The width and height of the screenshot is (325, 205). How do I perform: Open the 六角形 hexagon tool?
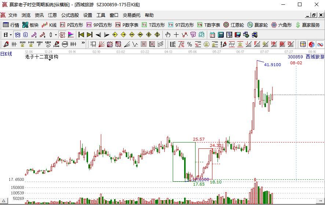[x=281, y=25]
